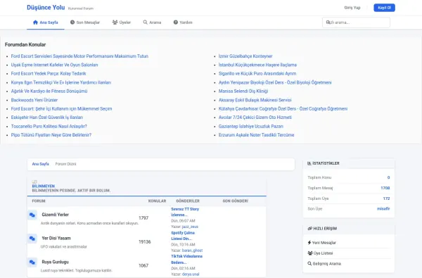Click the chat bubble icon for Yer Disi Yasam
Screen dimensions: 422x278
[32, 239]
